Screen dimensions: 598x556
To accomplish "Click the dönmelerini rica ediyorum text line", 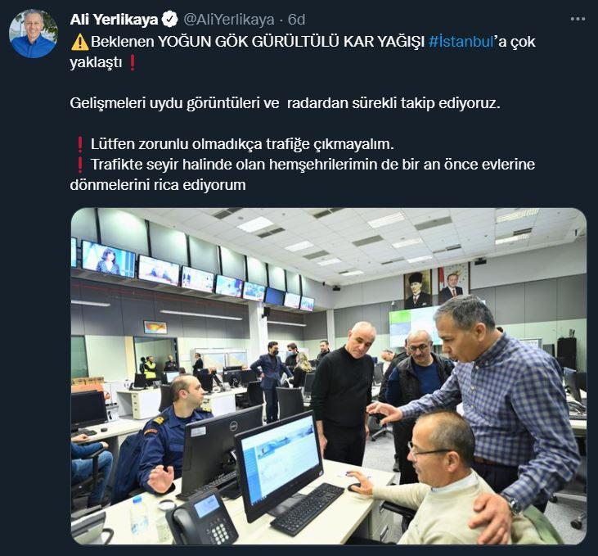I will [158, 185].
